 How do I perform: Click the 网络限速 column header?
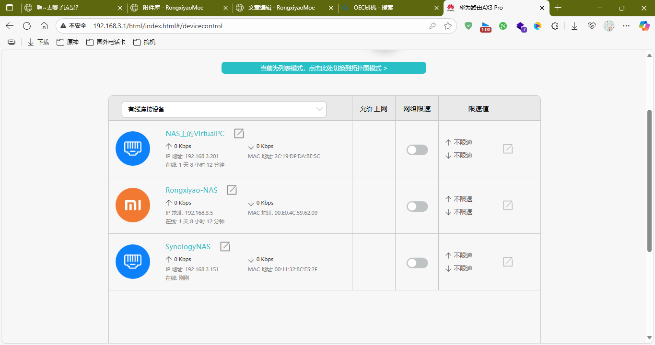coord(417,109)
